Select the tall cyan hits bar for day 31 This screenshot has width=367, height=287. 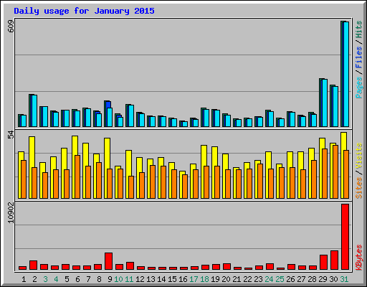(346, 74)
